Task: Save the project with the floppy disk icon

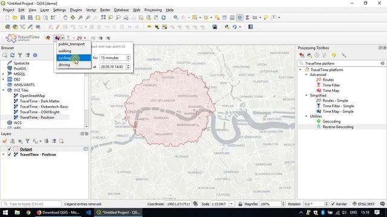Action: click(23, 17)
